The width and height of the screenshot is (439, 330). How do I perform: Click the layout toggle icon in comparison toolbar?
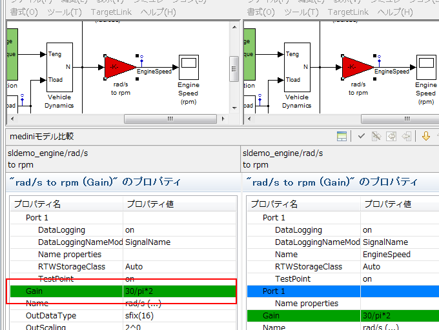[x=342, y=136]
